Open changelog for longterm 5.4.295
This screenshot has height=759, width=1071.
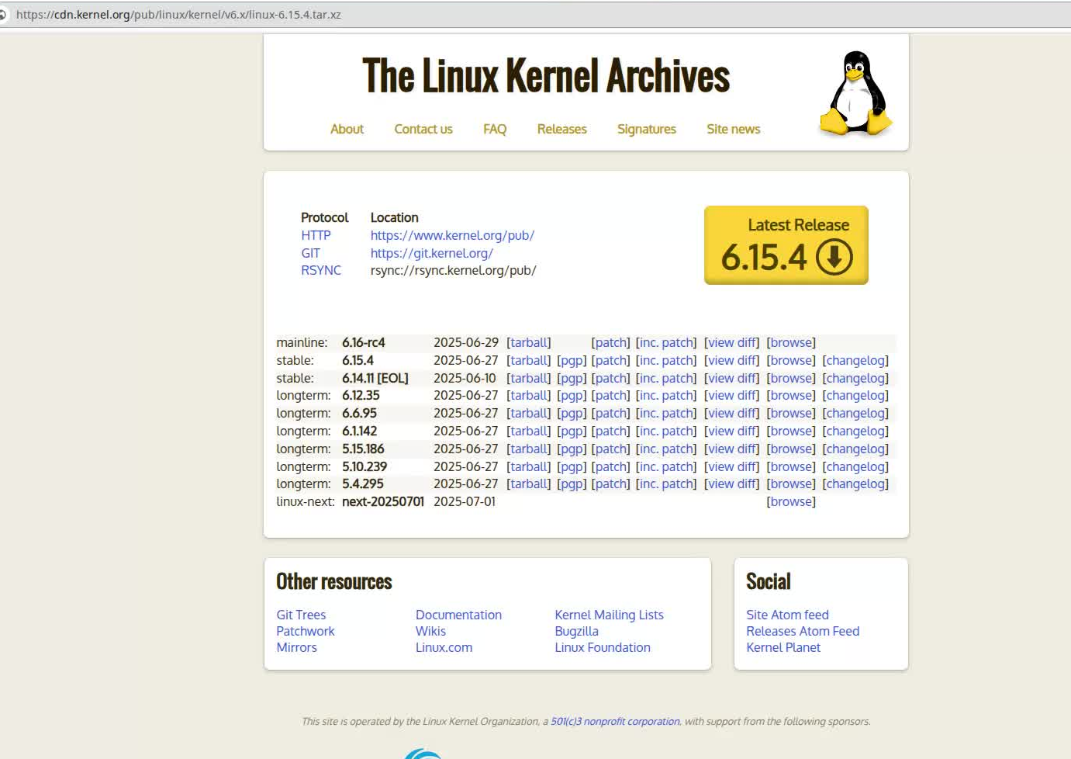[855, 483]
